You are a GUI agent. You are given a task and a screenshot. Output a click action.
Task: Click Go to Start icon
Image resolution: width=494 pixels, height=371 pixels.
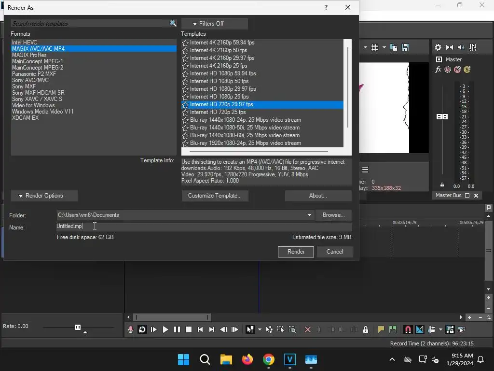click(200, 329)
